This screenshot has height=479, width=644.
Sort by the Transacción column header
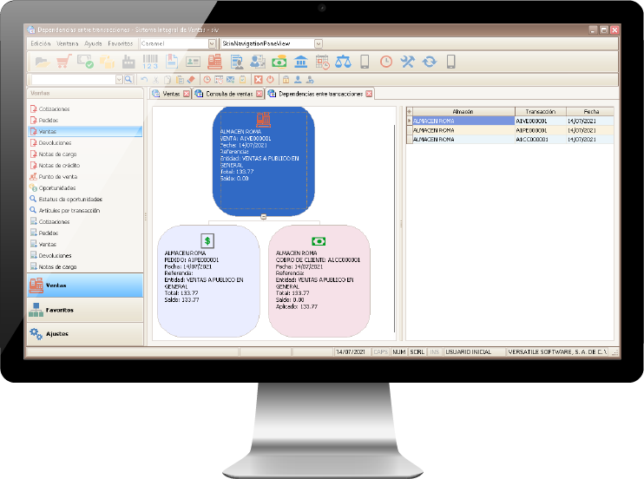click(x=541, y=111)
